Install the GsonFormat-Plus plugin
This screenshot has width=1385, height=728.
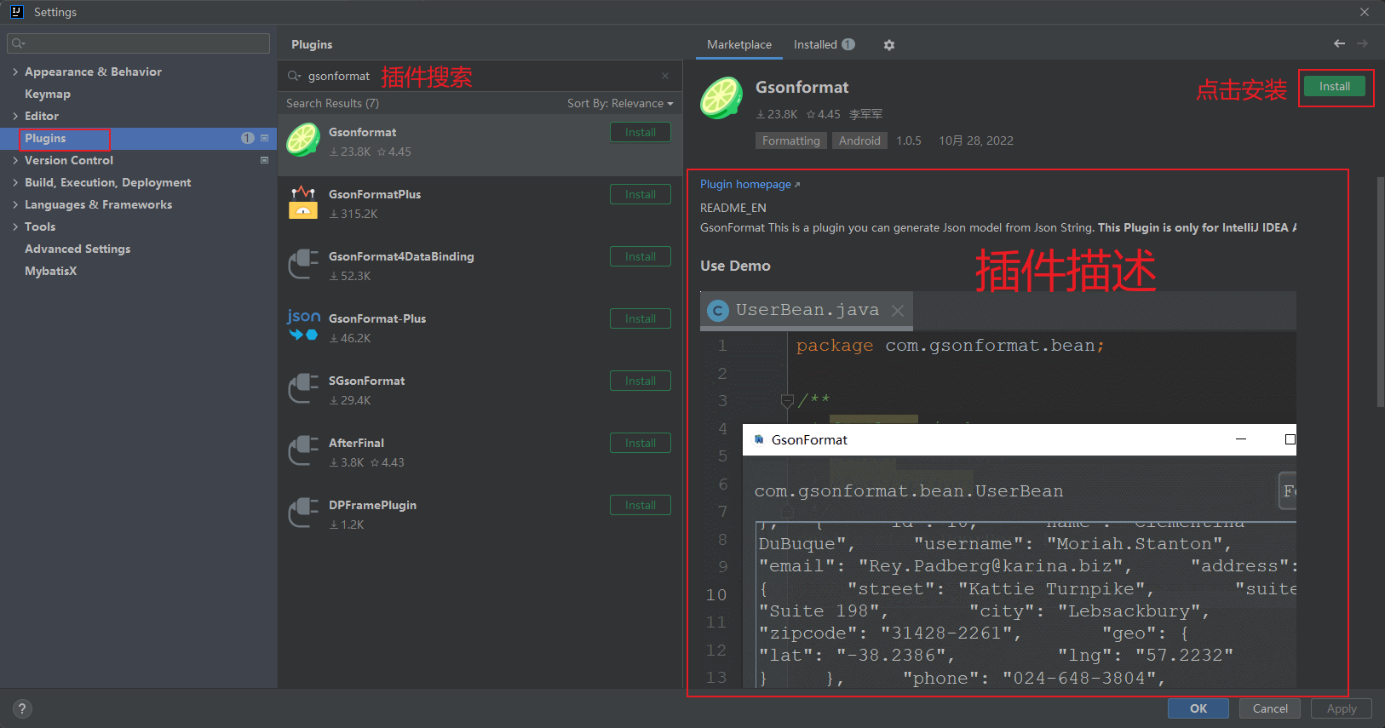[641, 318]
